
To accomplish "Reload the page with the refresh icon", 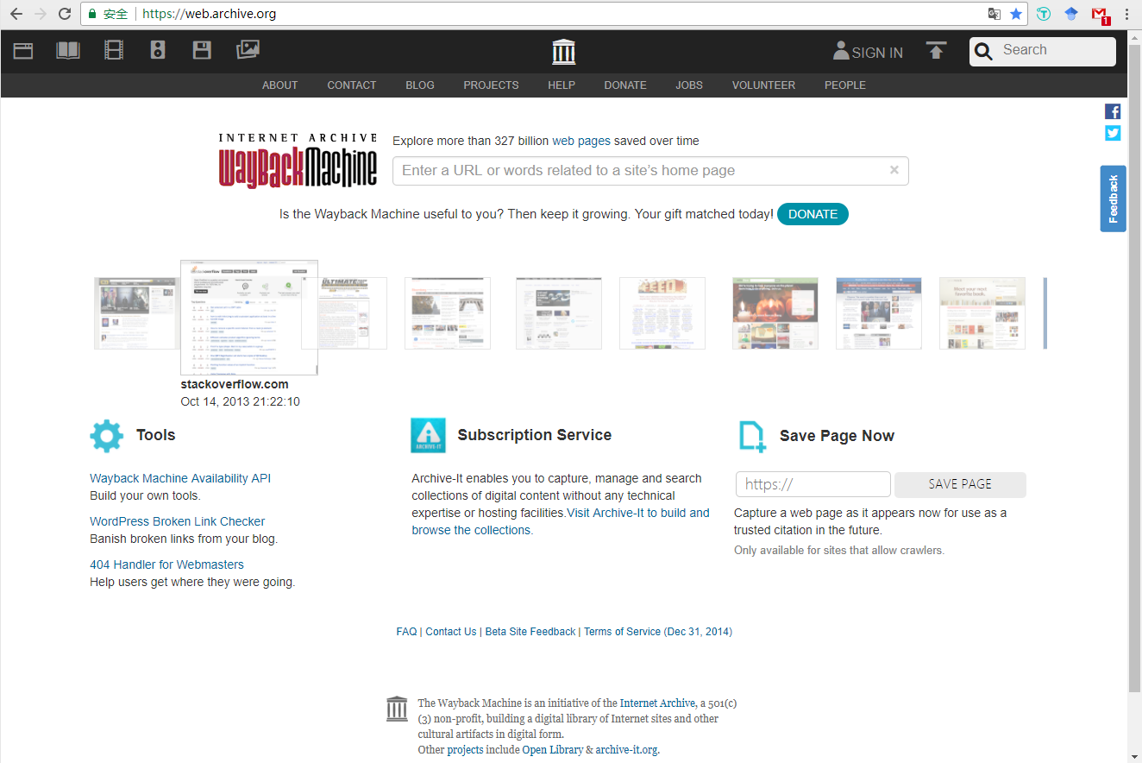I will pos(65,14).
